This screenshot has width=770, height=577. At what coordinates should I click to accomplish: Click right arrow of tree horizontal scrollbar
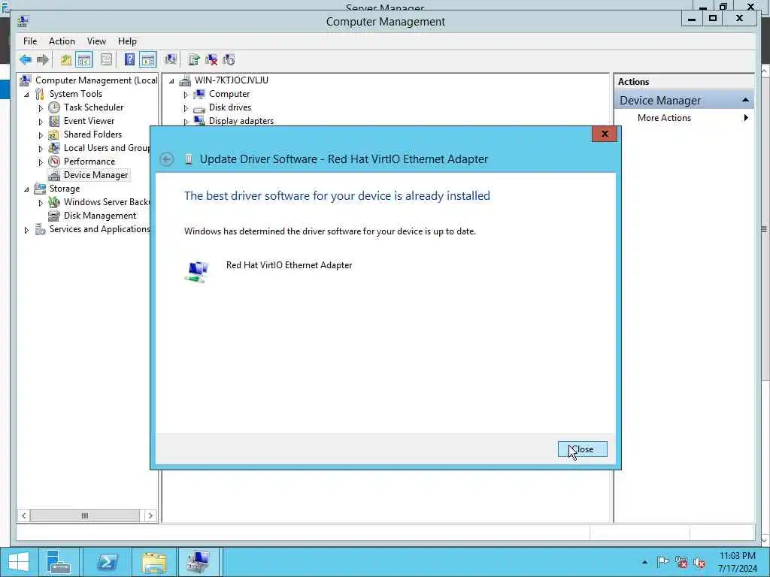click(150, 515)
